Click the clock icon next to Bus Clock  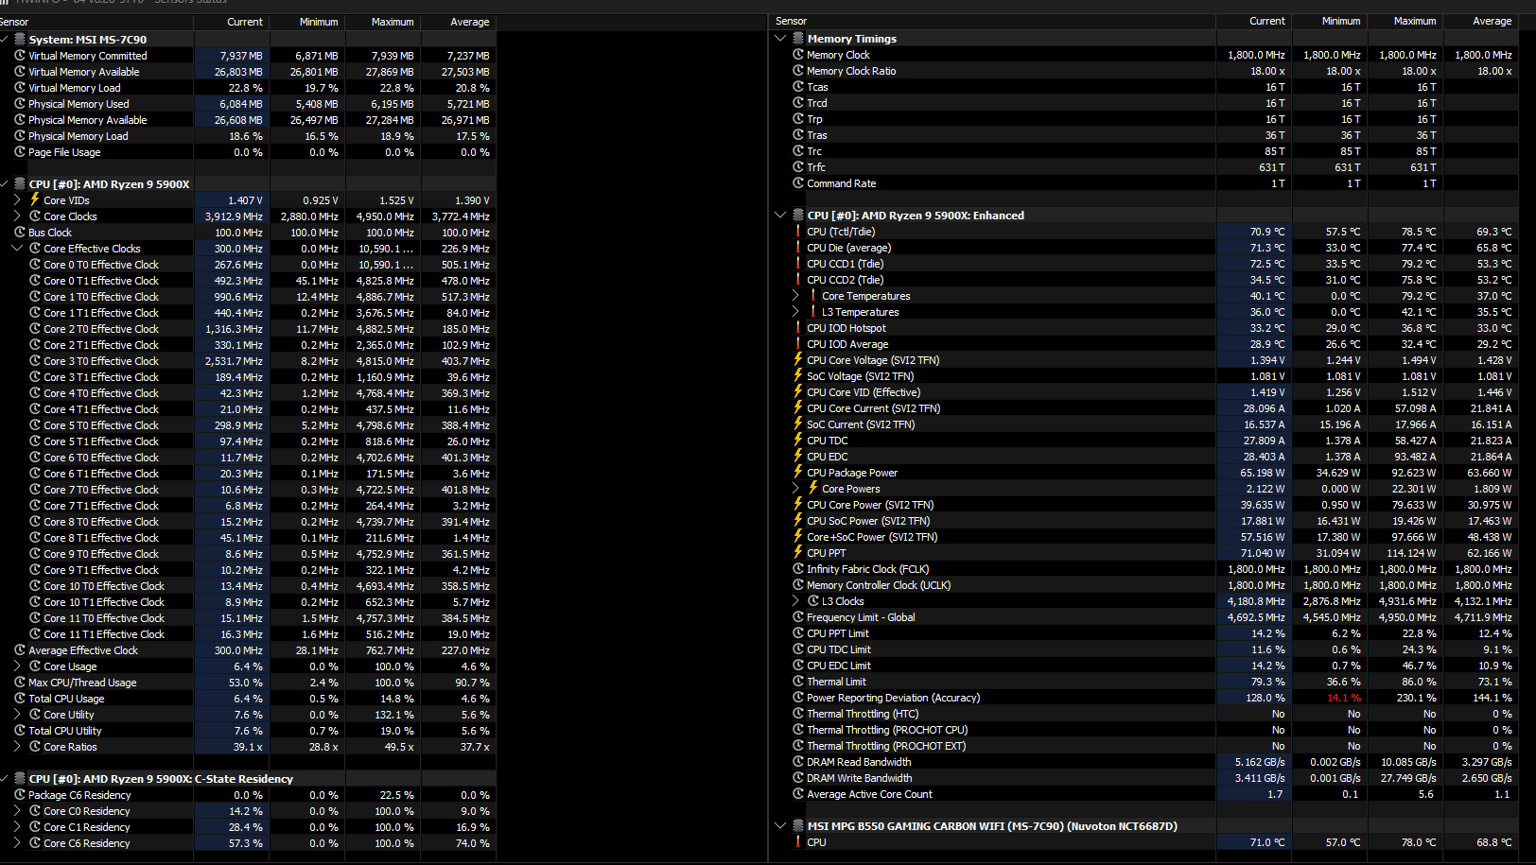[20, 232]
